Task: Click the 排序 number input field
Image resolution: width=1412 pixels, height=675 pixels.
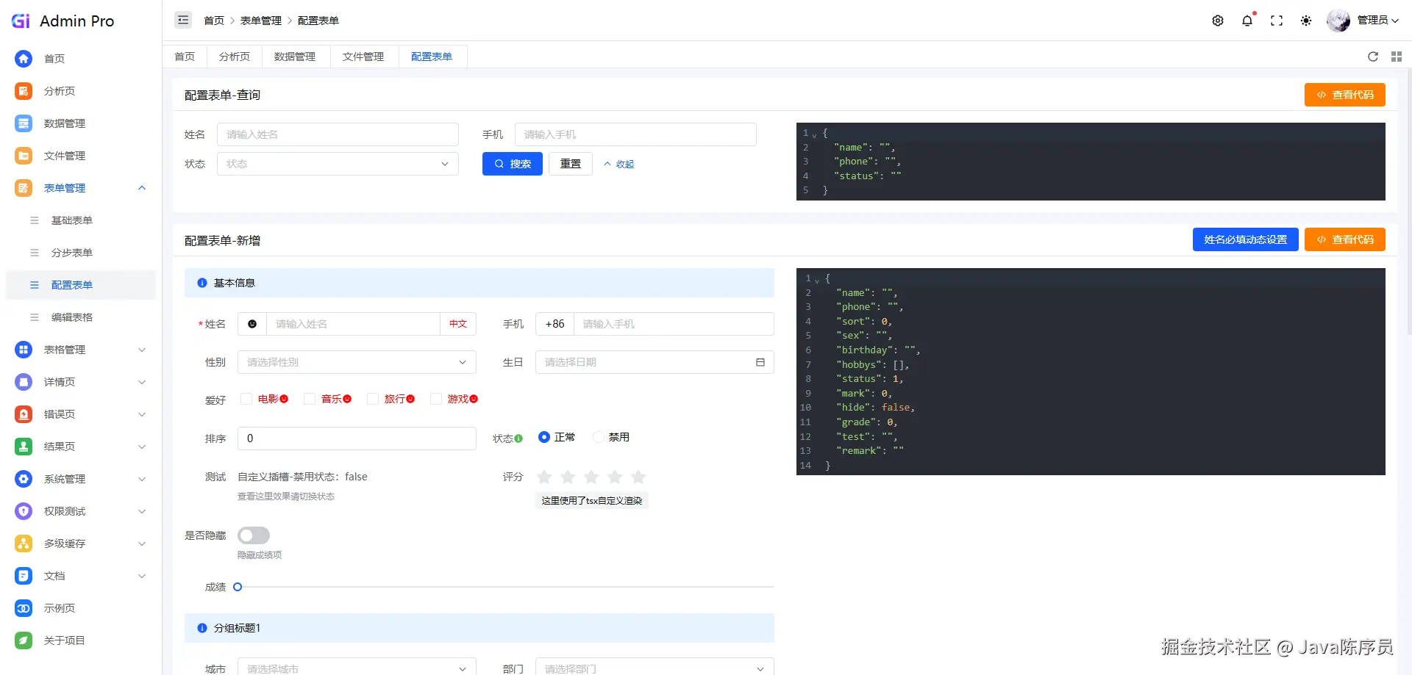Action: point(357,438)
